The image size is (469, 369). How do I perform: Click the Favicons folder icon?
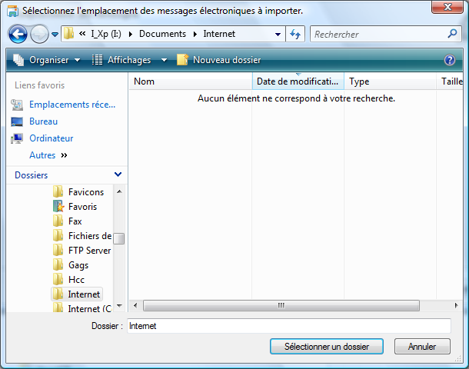click(x=58, y=191)
